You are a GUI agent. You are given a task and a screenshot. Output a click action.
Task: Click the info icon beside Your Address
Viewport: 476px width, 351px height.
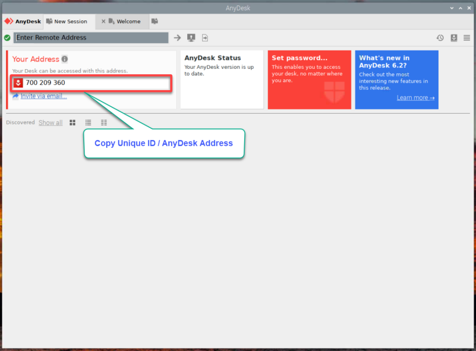65,59
